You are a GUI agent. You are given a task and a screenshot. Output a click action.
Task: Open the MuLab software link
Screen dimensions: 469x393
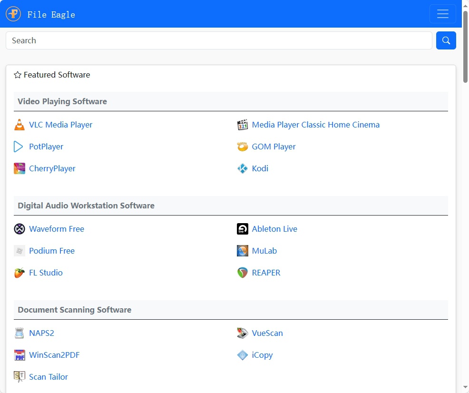coord(264,251)
